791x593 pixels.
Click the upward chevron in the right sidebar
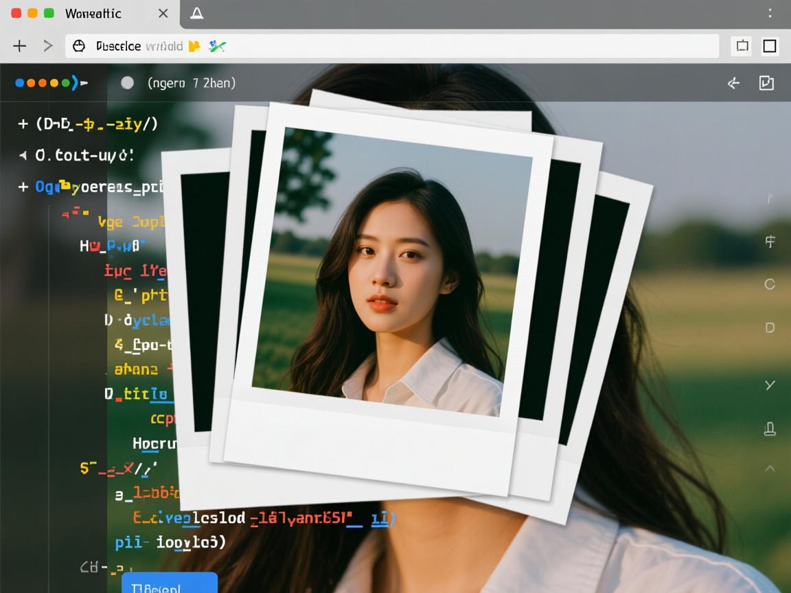[x=770, y=468]
